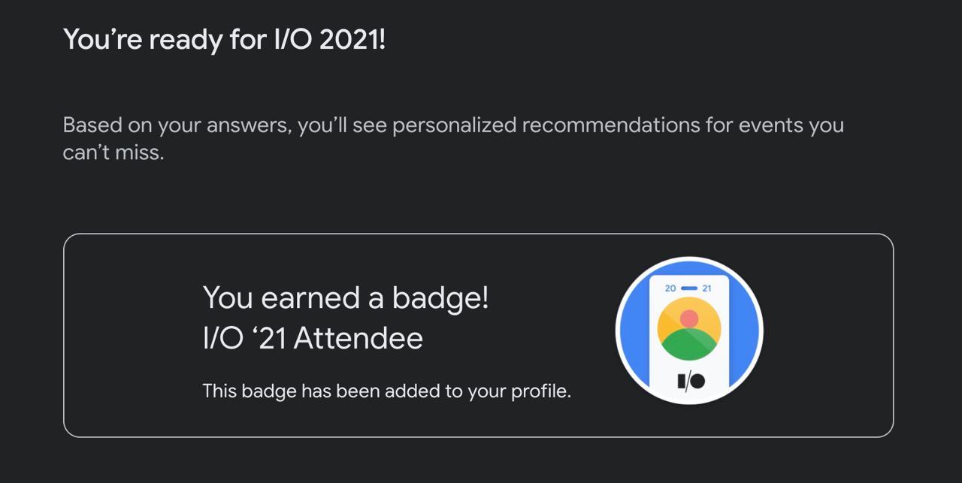Click the I/O logo on the badge
The image size is (962, 483).
tap(691, 381)
